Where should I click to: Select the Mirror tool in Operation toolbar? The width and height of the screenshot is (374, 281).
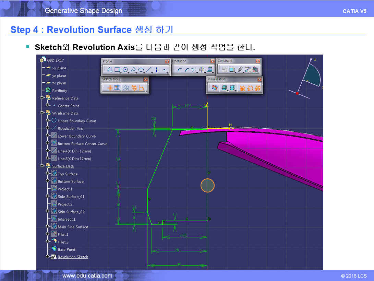pyautogui.click(x=202, y=70)
